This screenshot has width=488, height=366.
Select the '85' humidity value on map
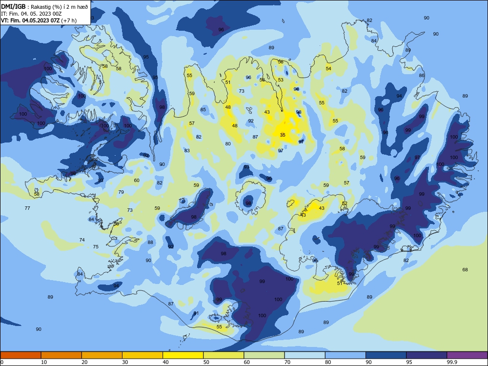203,109
